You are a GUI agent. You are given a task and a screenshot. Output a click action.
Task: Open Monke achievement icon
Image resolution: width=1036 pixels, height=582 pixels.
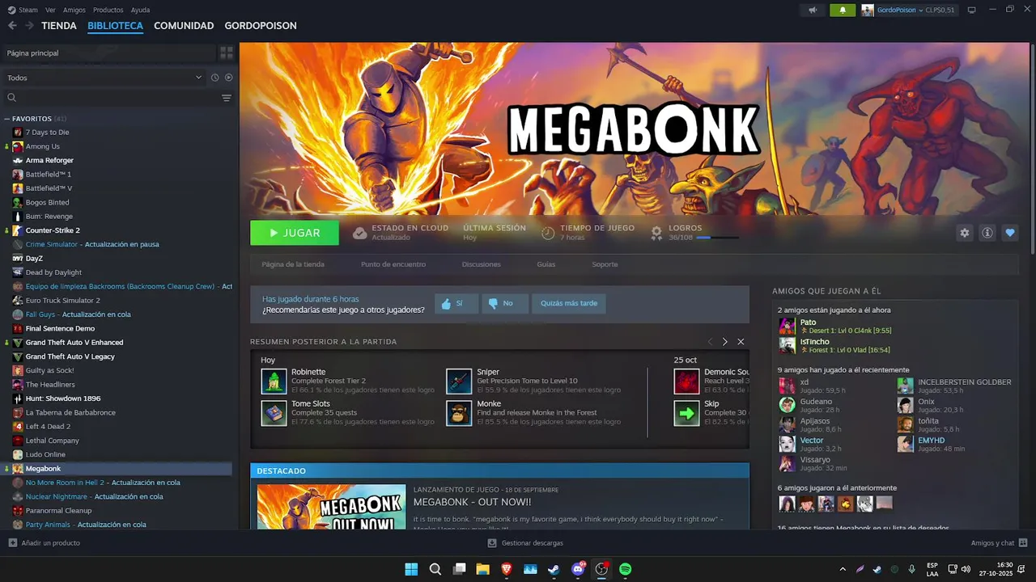[x=459, y=413]
